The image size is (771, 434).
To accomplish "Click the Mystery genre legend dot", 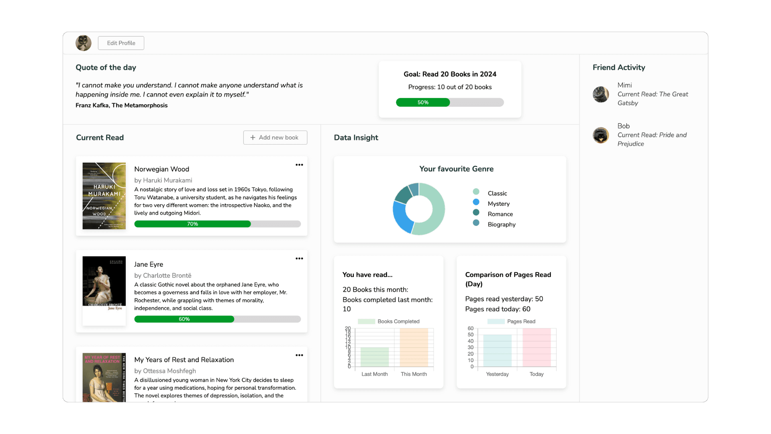I will coord(476,202).
